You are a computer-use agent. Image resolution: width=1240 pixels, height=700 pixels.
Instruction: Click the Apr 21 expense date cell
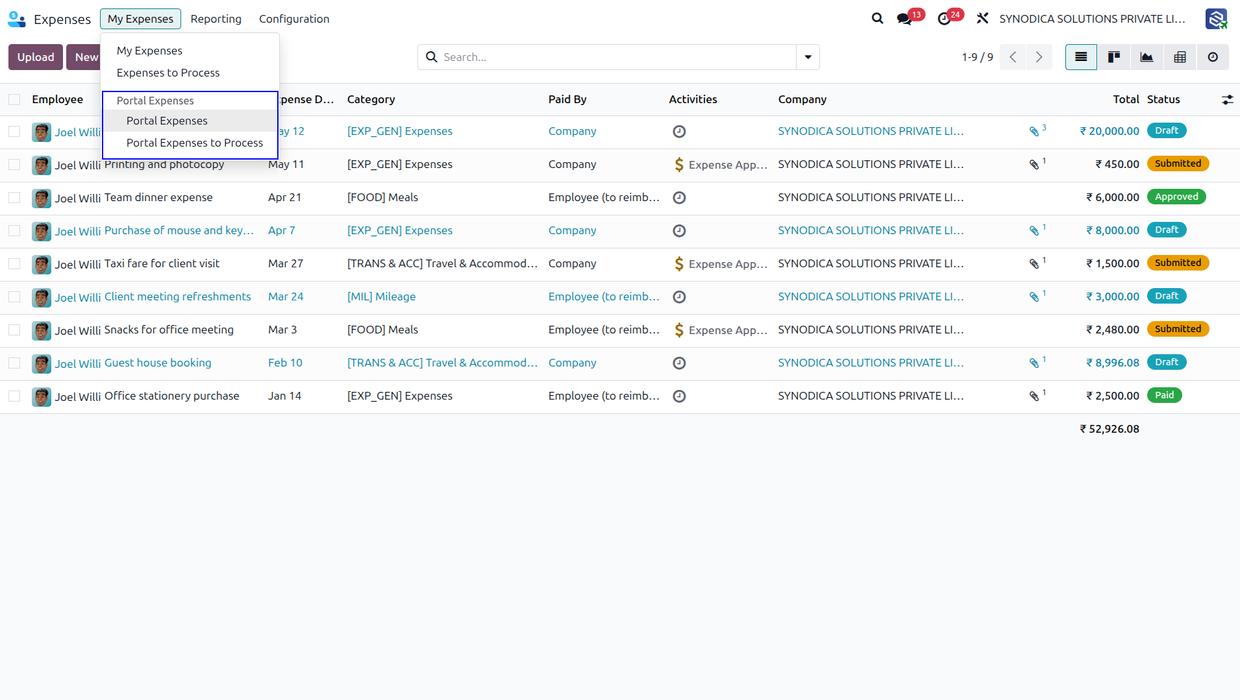pyautogui.click(x=284, y=197)
